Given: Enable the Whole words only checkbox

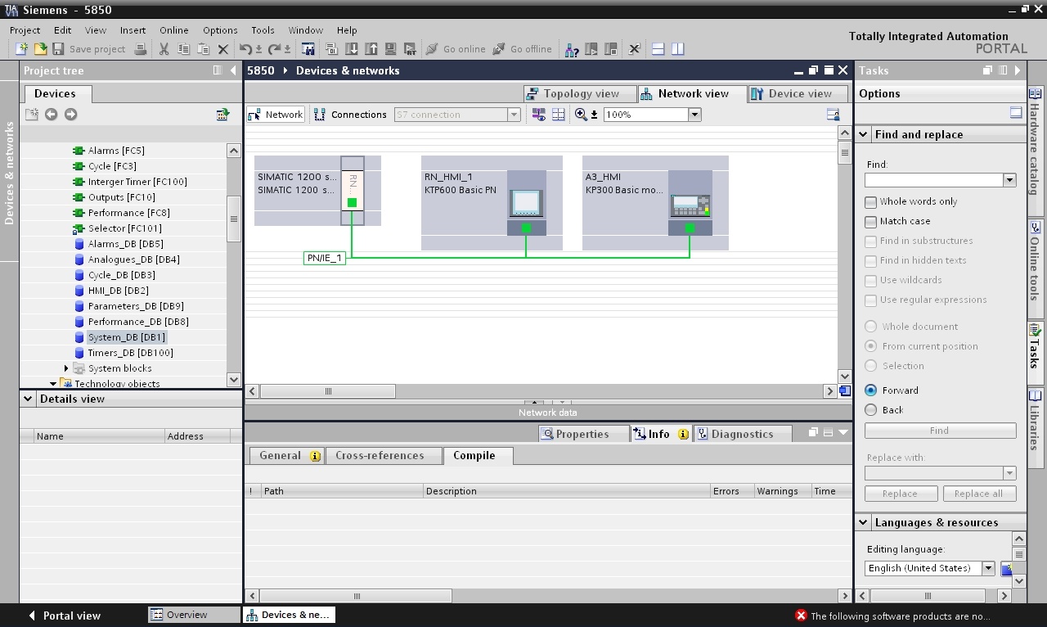Looking at the screenshot, I should 870,201.
